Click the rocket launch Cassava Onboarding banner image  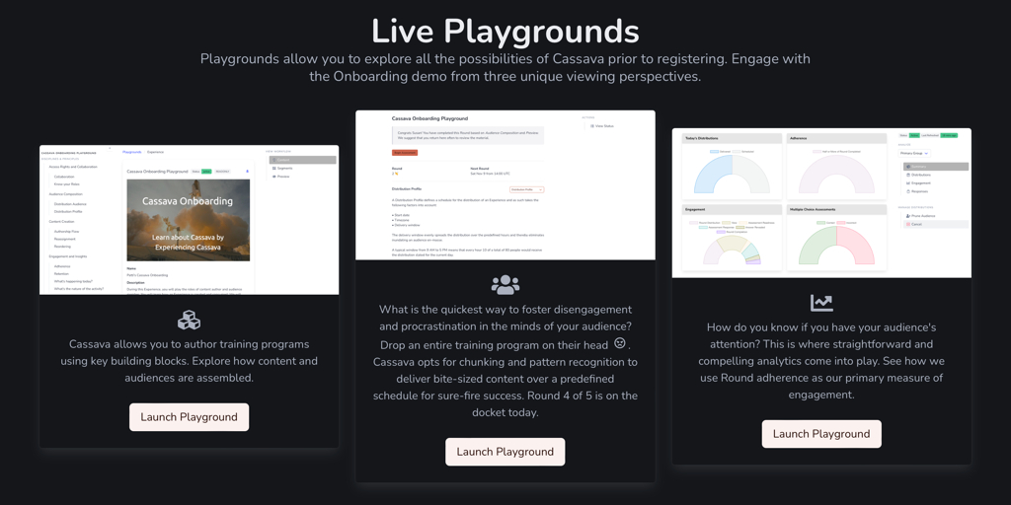[189, 220]
